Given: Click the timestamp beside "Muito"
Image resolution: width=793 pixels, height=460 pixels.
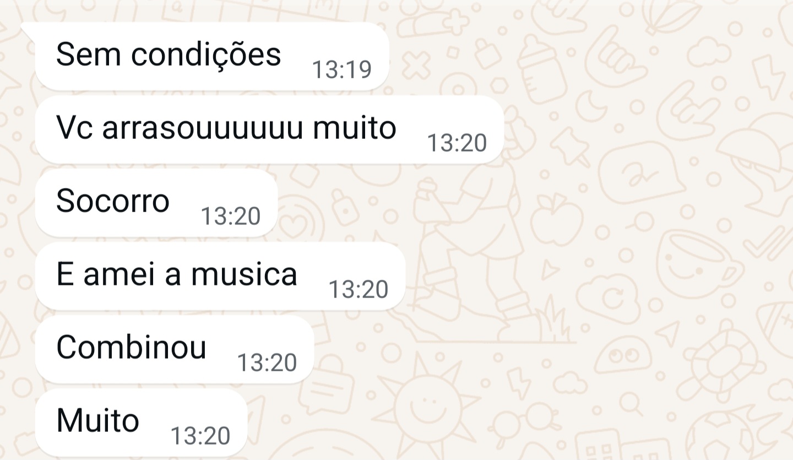Looking at the screenshot, I should pyautogui.click(x=200, y=436).
